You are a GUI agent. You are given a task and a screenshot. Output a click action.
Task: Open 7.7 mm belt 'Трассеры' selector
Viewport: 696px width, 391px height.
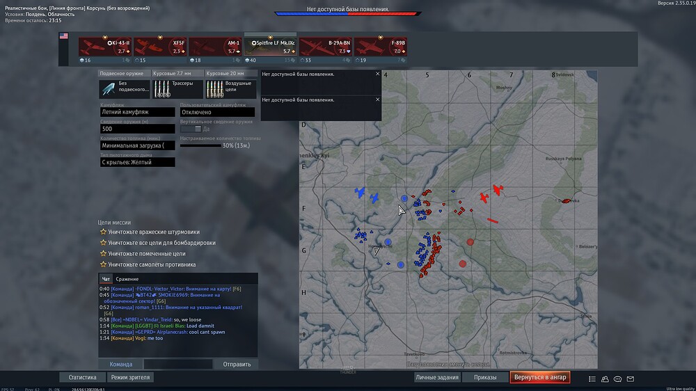177,89
